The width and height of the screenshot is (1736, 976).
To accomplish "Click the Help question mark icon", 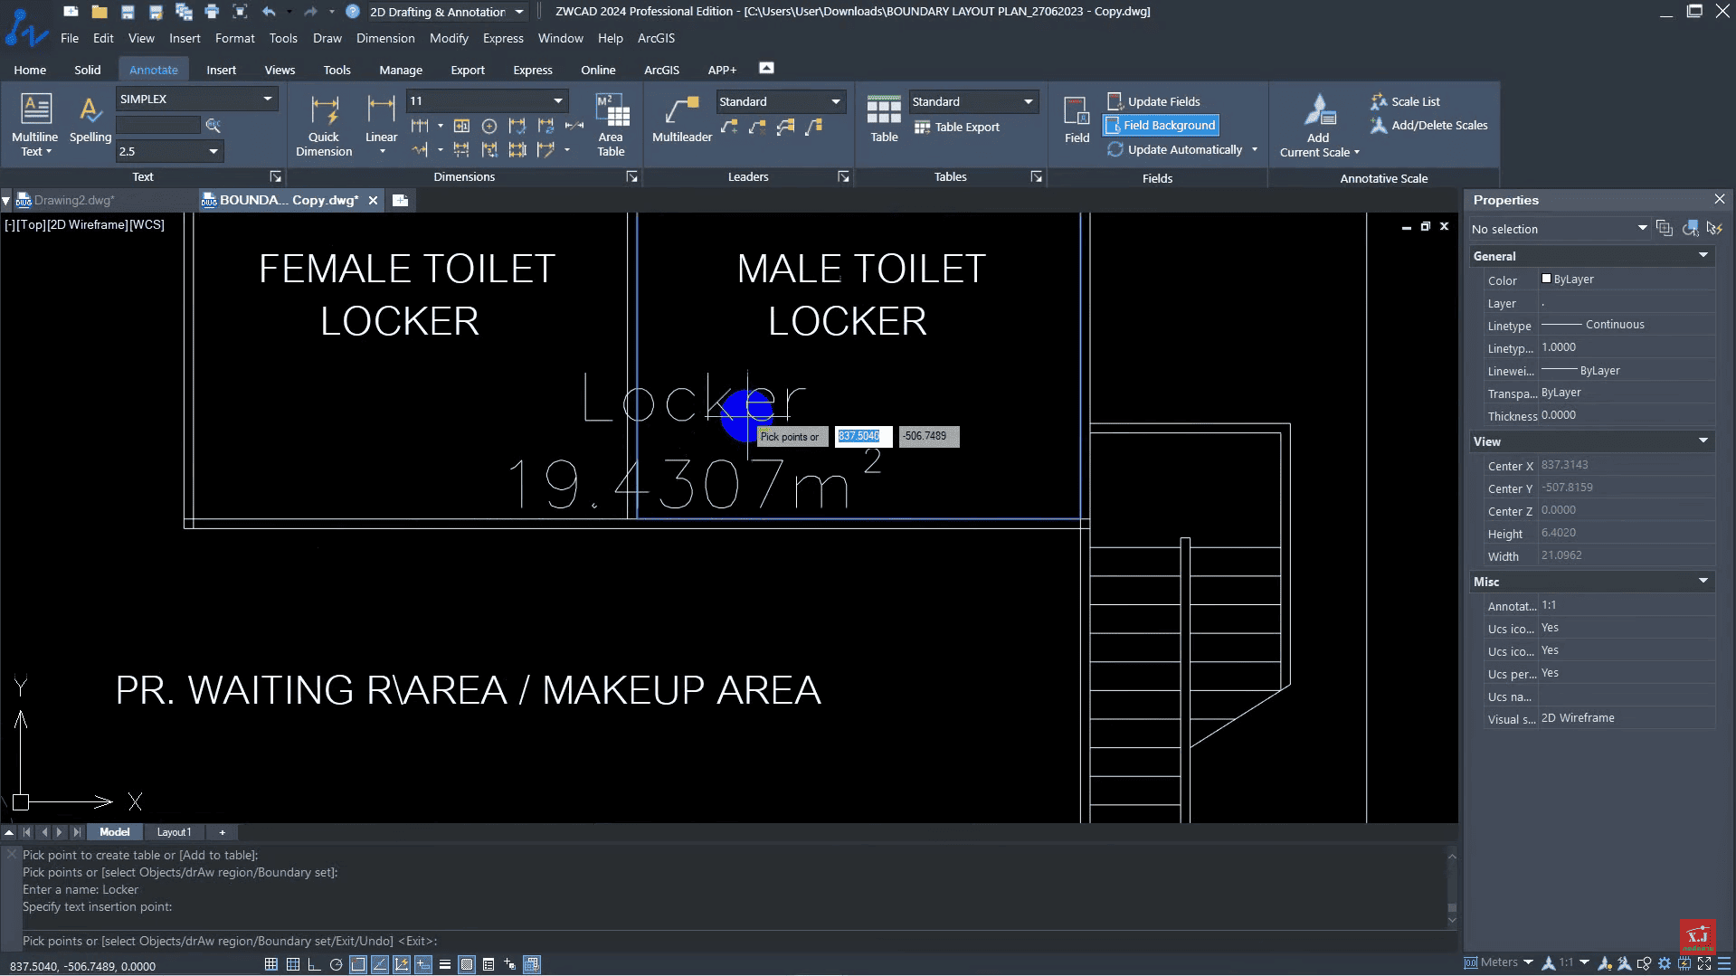I will [353, 12].
